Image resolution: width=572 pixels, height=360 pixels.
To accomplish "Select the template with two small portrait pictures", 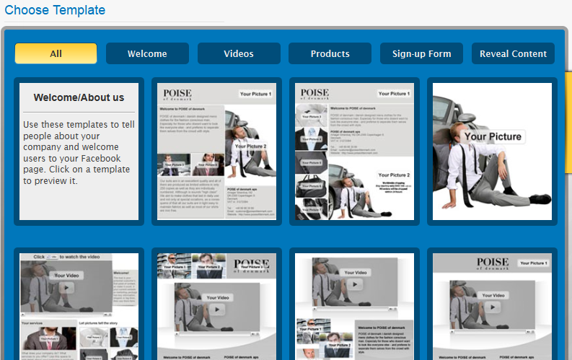I will pyautogui.click(x=216, y=152).
